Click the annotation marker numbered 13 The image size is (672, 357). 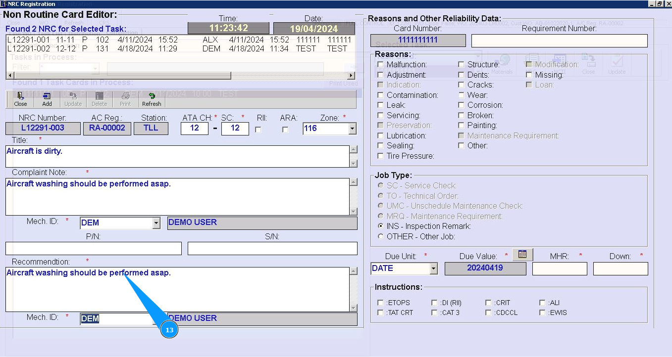tap(169, 330)
